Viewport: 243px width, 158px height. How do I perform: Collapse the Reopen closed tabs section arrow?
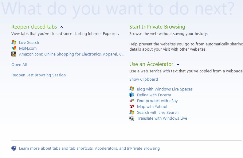tap(61, 27)
